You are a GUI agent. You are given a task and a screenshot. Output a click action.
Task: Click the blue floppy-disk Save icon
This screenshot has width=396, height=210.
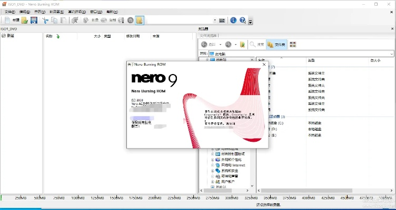[34, 20]
